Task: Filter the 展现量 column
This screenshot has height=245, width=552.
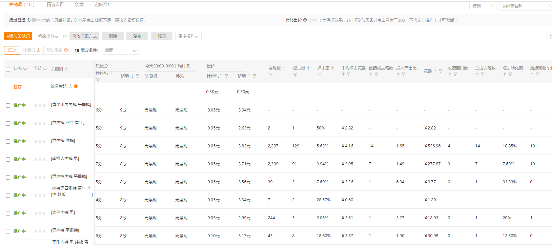Action: tap(271, 75)
